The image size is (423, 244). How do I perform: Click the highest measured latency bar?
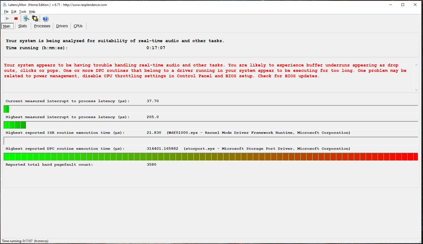[x=211, y=125]
